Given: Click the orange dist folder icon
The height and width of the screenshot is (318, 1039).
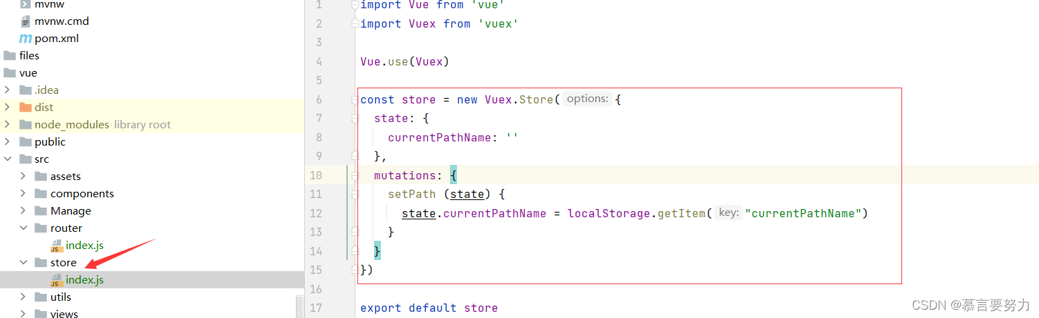Looking at the screenshot, I should point(26,108).
